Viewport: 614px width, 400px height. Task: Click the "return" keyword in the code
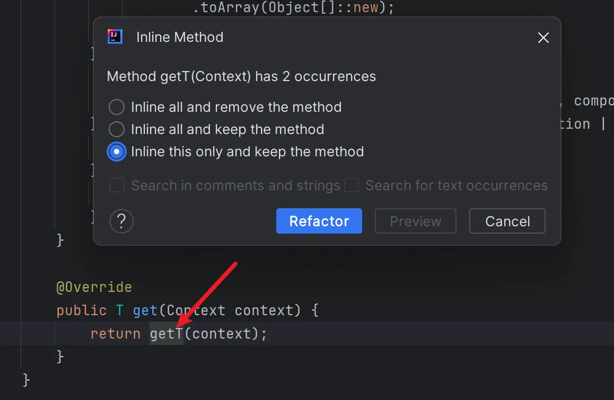tap(115, 334)
